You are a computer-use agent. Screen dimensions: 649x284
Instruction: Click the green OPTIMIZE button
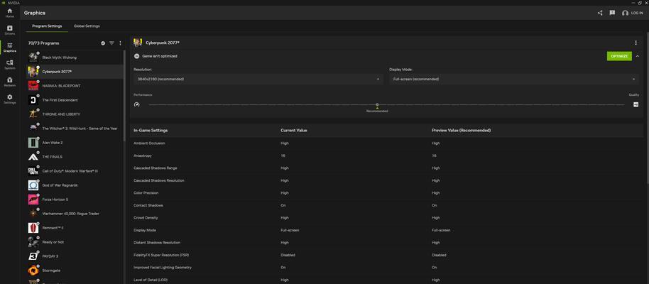pyautogui.click(x=619, y=56)
